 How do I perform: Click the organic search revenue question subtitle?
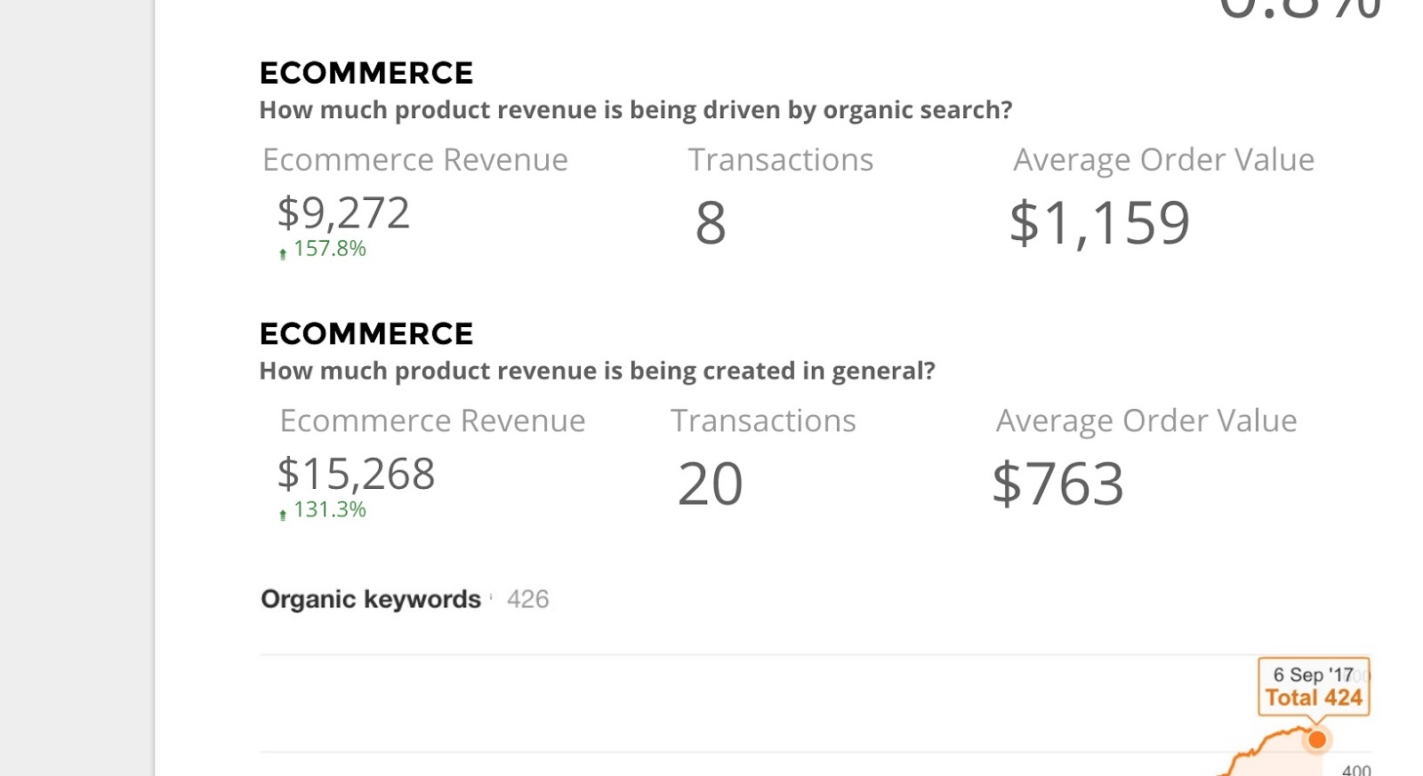(x=635, y=110)
